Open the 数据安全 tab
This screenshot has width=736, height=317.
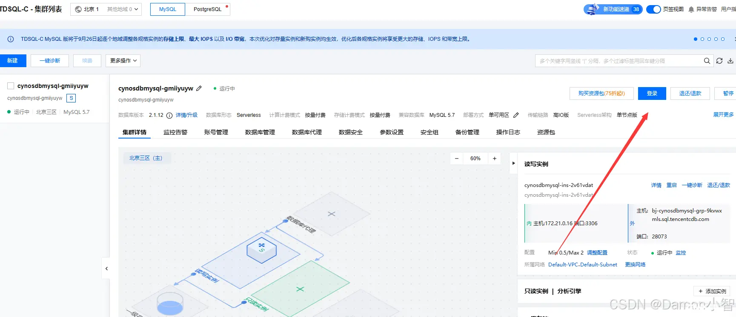pos(351,132)
